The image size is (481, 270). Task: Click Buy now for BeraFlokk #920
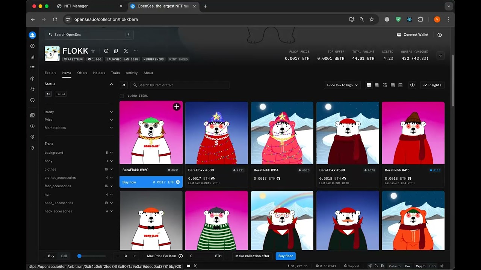click(151, 182)
